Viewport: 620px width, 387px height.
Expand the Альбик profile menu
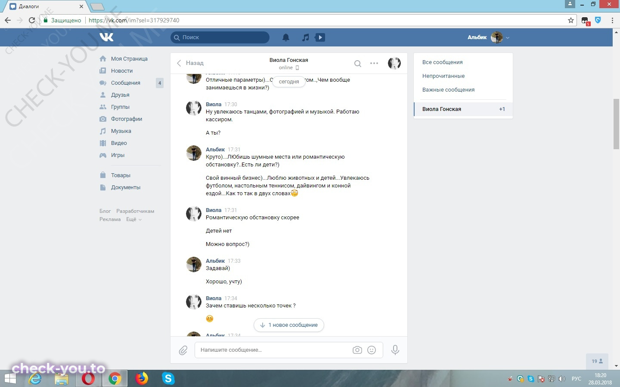[489, 37]
